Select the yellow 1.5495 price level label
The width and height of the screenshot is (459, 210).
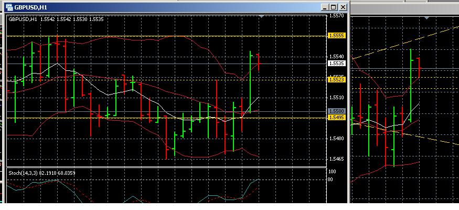336,118
